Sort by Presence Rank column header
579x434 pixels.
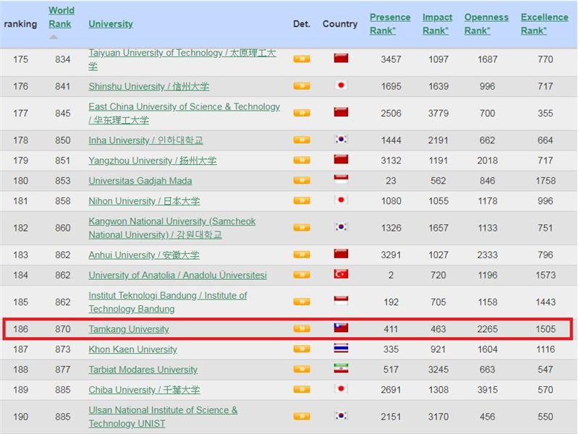[389, 23]
